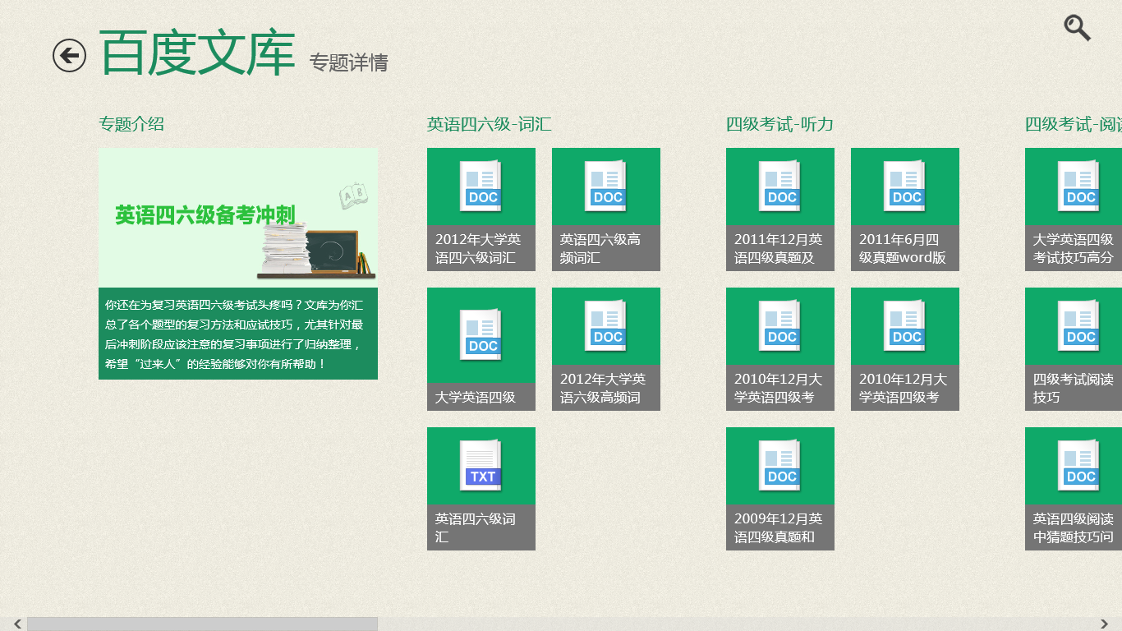
Task: Click the horizontal scrollbar thumb
Action: (202, 624)
